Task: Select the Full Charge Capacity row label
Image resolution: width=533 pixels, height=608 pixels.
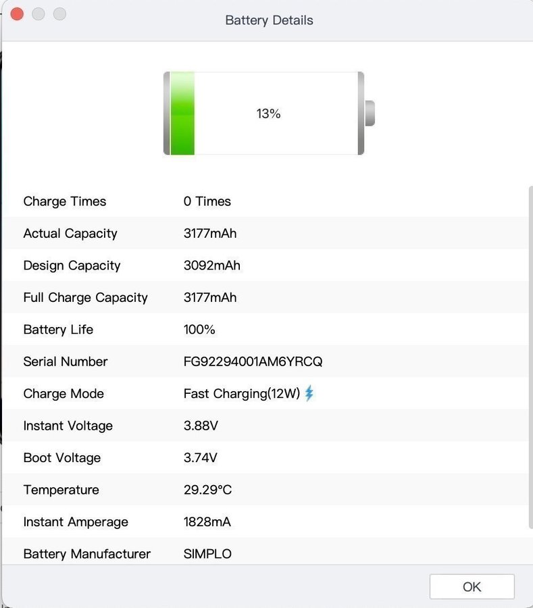Action: pos(85,298)
